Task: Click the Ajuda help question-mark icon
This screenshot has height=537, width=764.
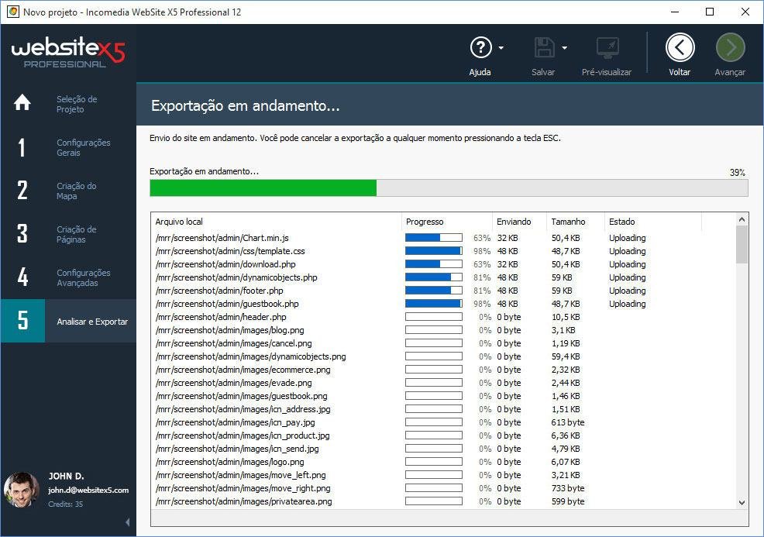Action: point(480,48)
